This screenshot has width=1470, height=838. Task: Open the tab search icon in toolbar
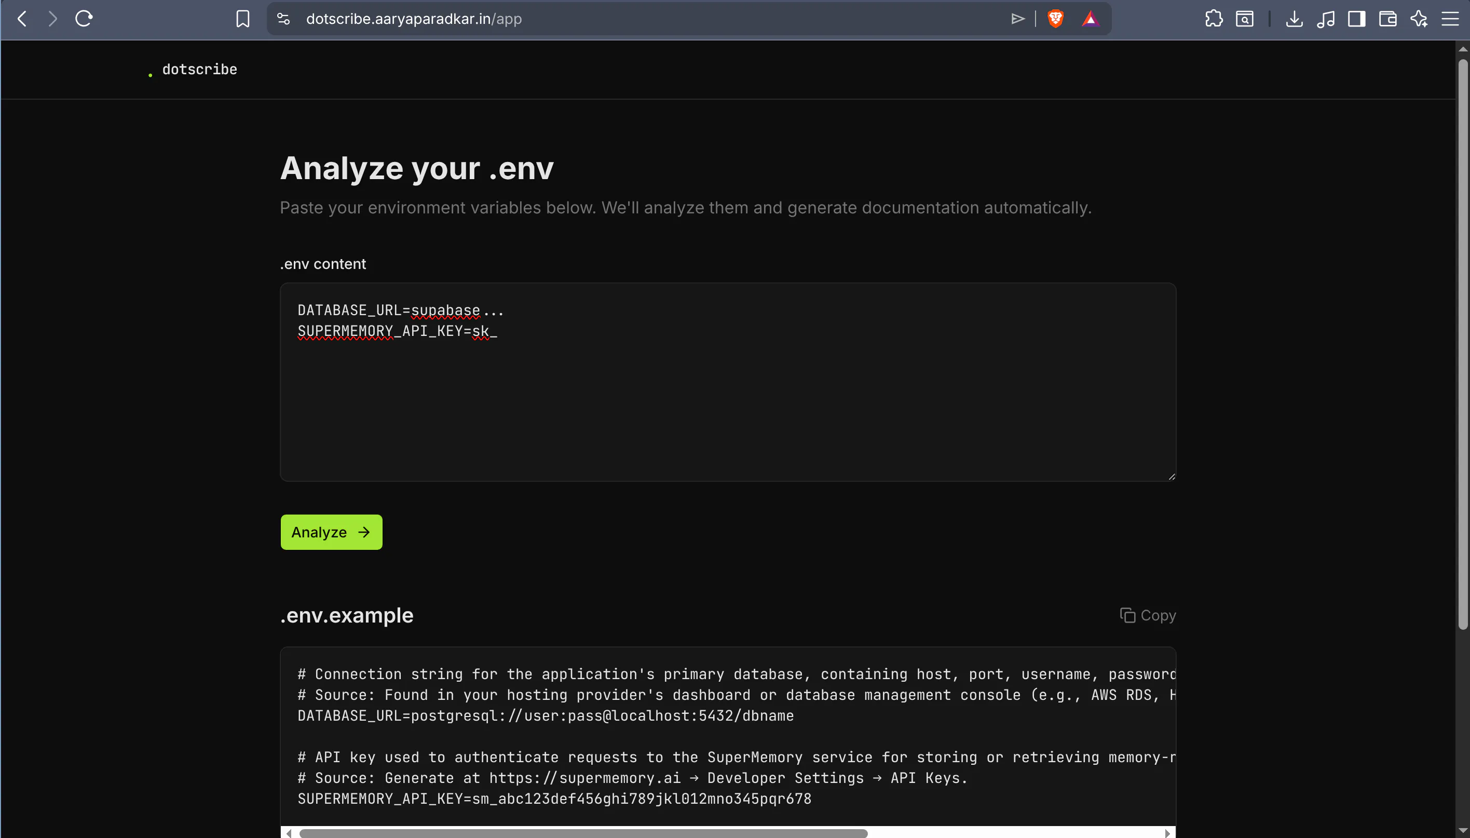(1245, 19)
